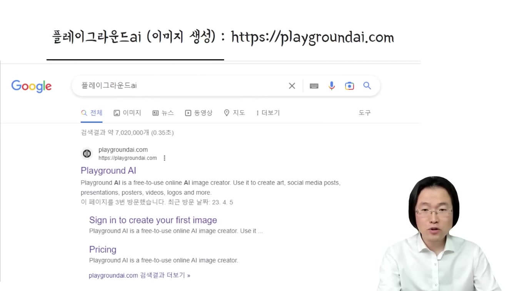The width and height of the screenshot is (517, 291).
Task: Open the 동영상 tab
Action: point(198,113)
